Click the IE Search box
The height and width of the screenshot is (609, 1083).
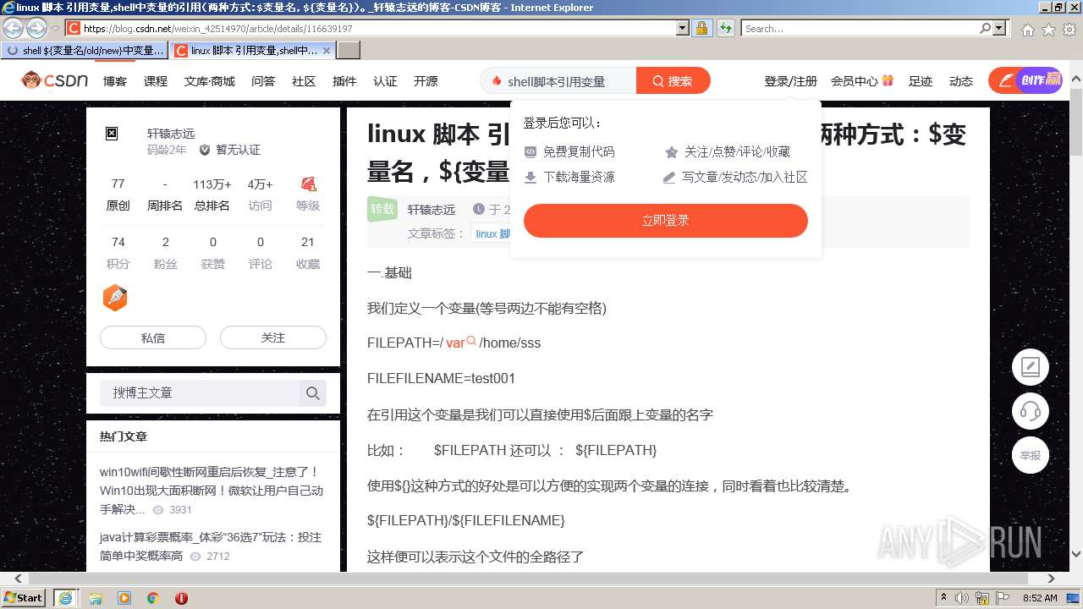click(860, 28)
